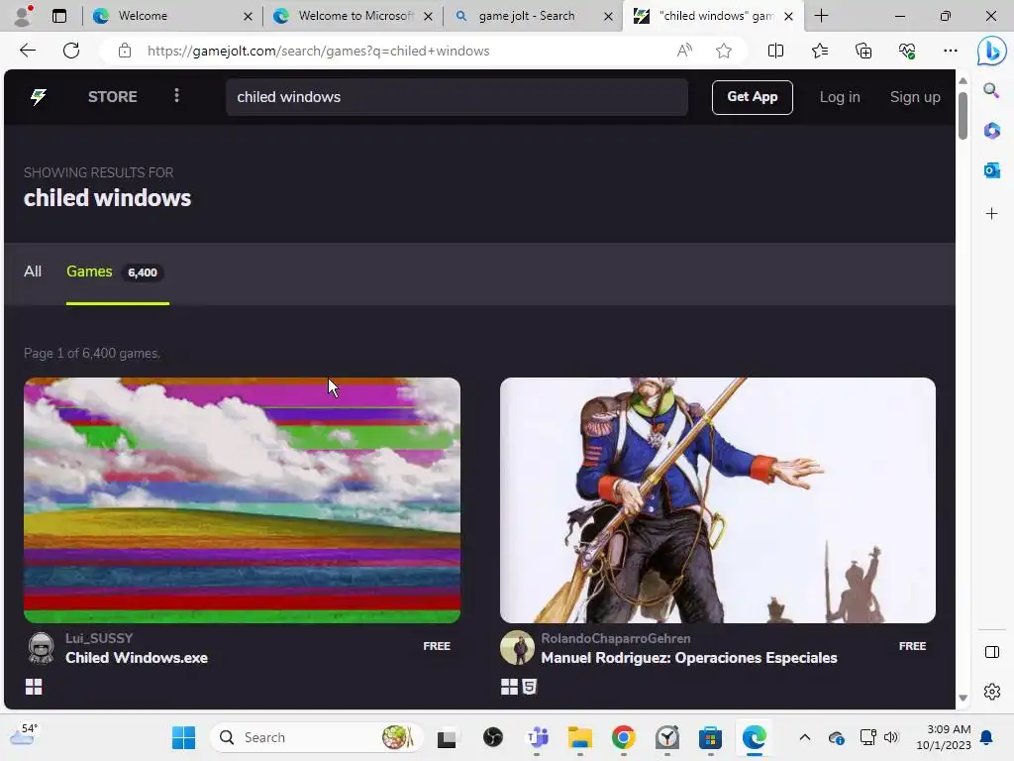Visit Lui_SUSSY developer profile name
Screen dimensions: 1014x761
99,639
